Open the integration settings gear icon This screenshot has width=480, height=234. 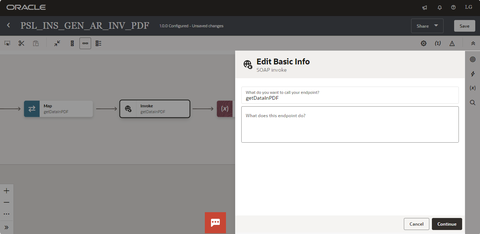424,43
